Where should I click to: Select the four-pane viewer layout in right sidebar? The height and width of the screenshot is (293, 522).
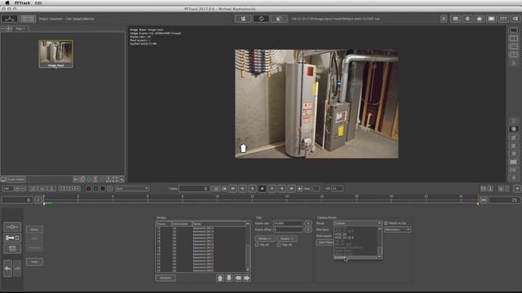514,55
